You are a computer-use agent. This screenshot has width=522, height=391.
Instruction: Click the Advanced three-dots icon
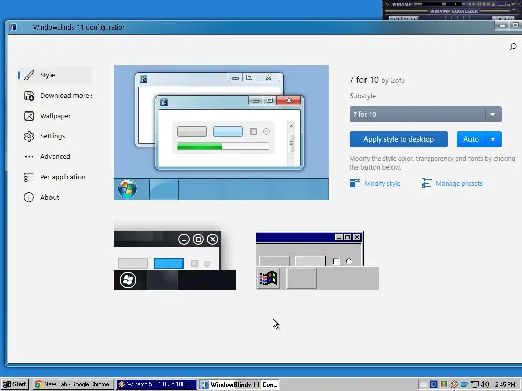tap(29, 157)
